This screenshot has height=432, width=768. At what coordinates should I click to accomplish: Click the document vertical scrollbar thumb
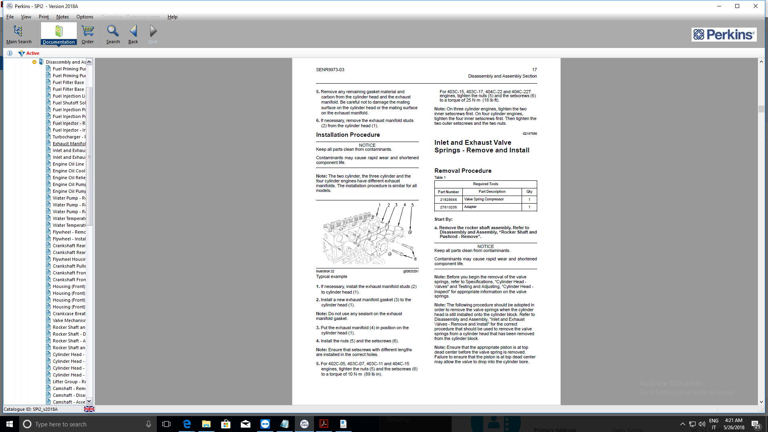761,109
